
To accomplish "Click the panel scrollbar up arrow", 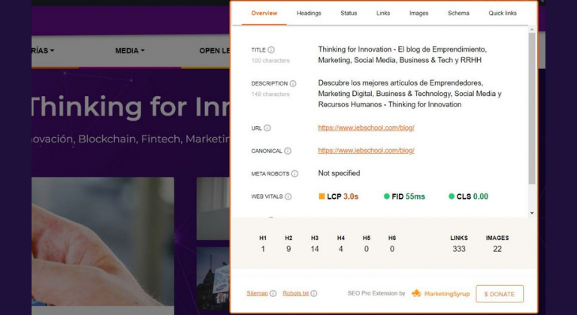I will [x=532, y=29].
